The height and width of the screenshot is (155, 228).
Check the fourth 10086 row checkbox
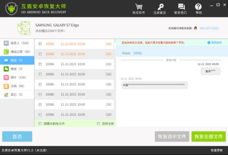(40, 74)
